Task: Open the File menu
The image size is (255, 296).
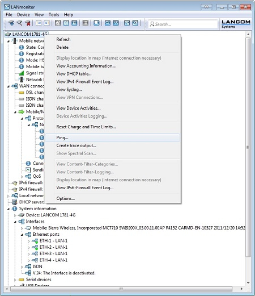Action: (x=9, y=15)
